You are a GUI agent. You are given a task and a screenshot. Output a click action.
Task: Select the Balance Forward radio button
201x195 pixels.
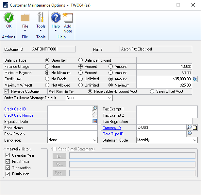tap(80, 60)
